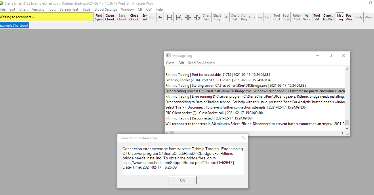
Task: Click Message Log vertical scrollbar up arrow
Action: (347, 69)
